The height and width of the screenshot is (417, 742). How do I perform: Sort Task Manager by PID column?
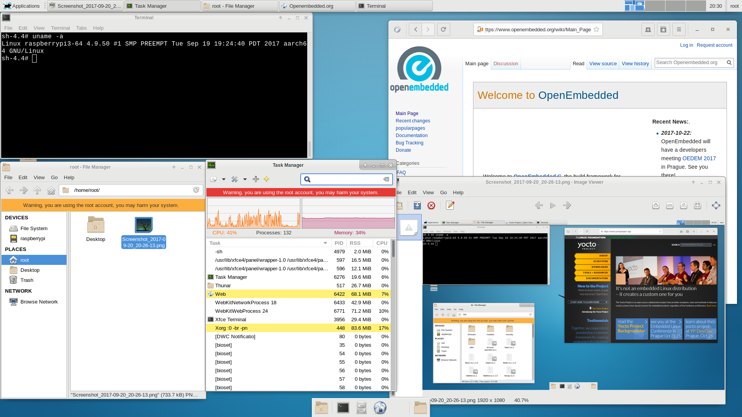point(339,243)
